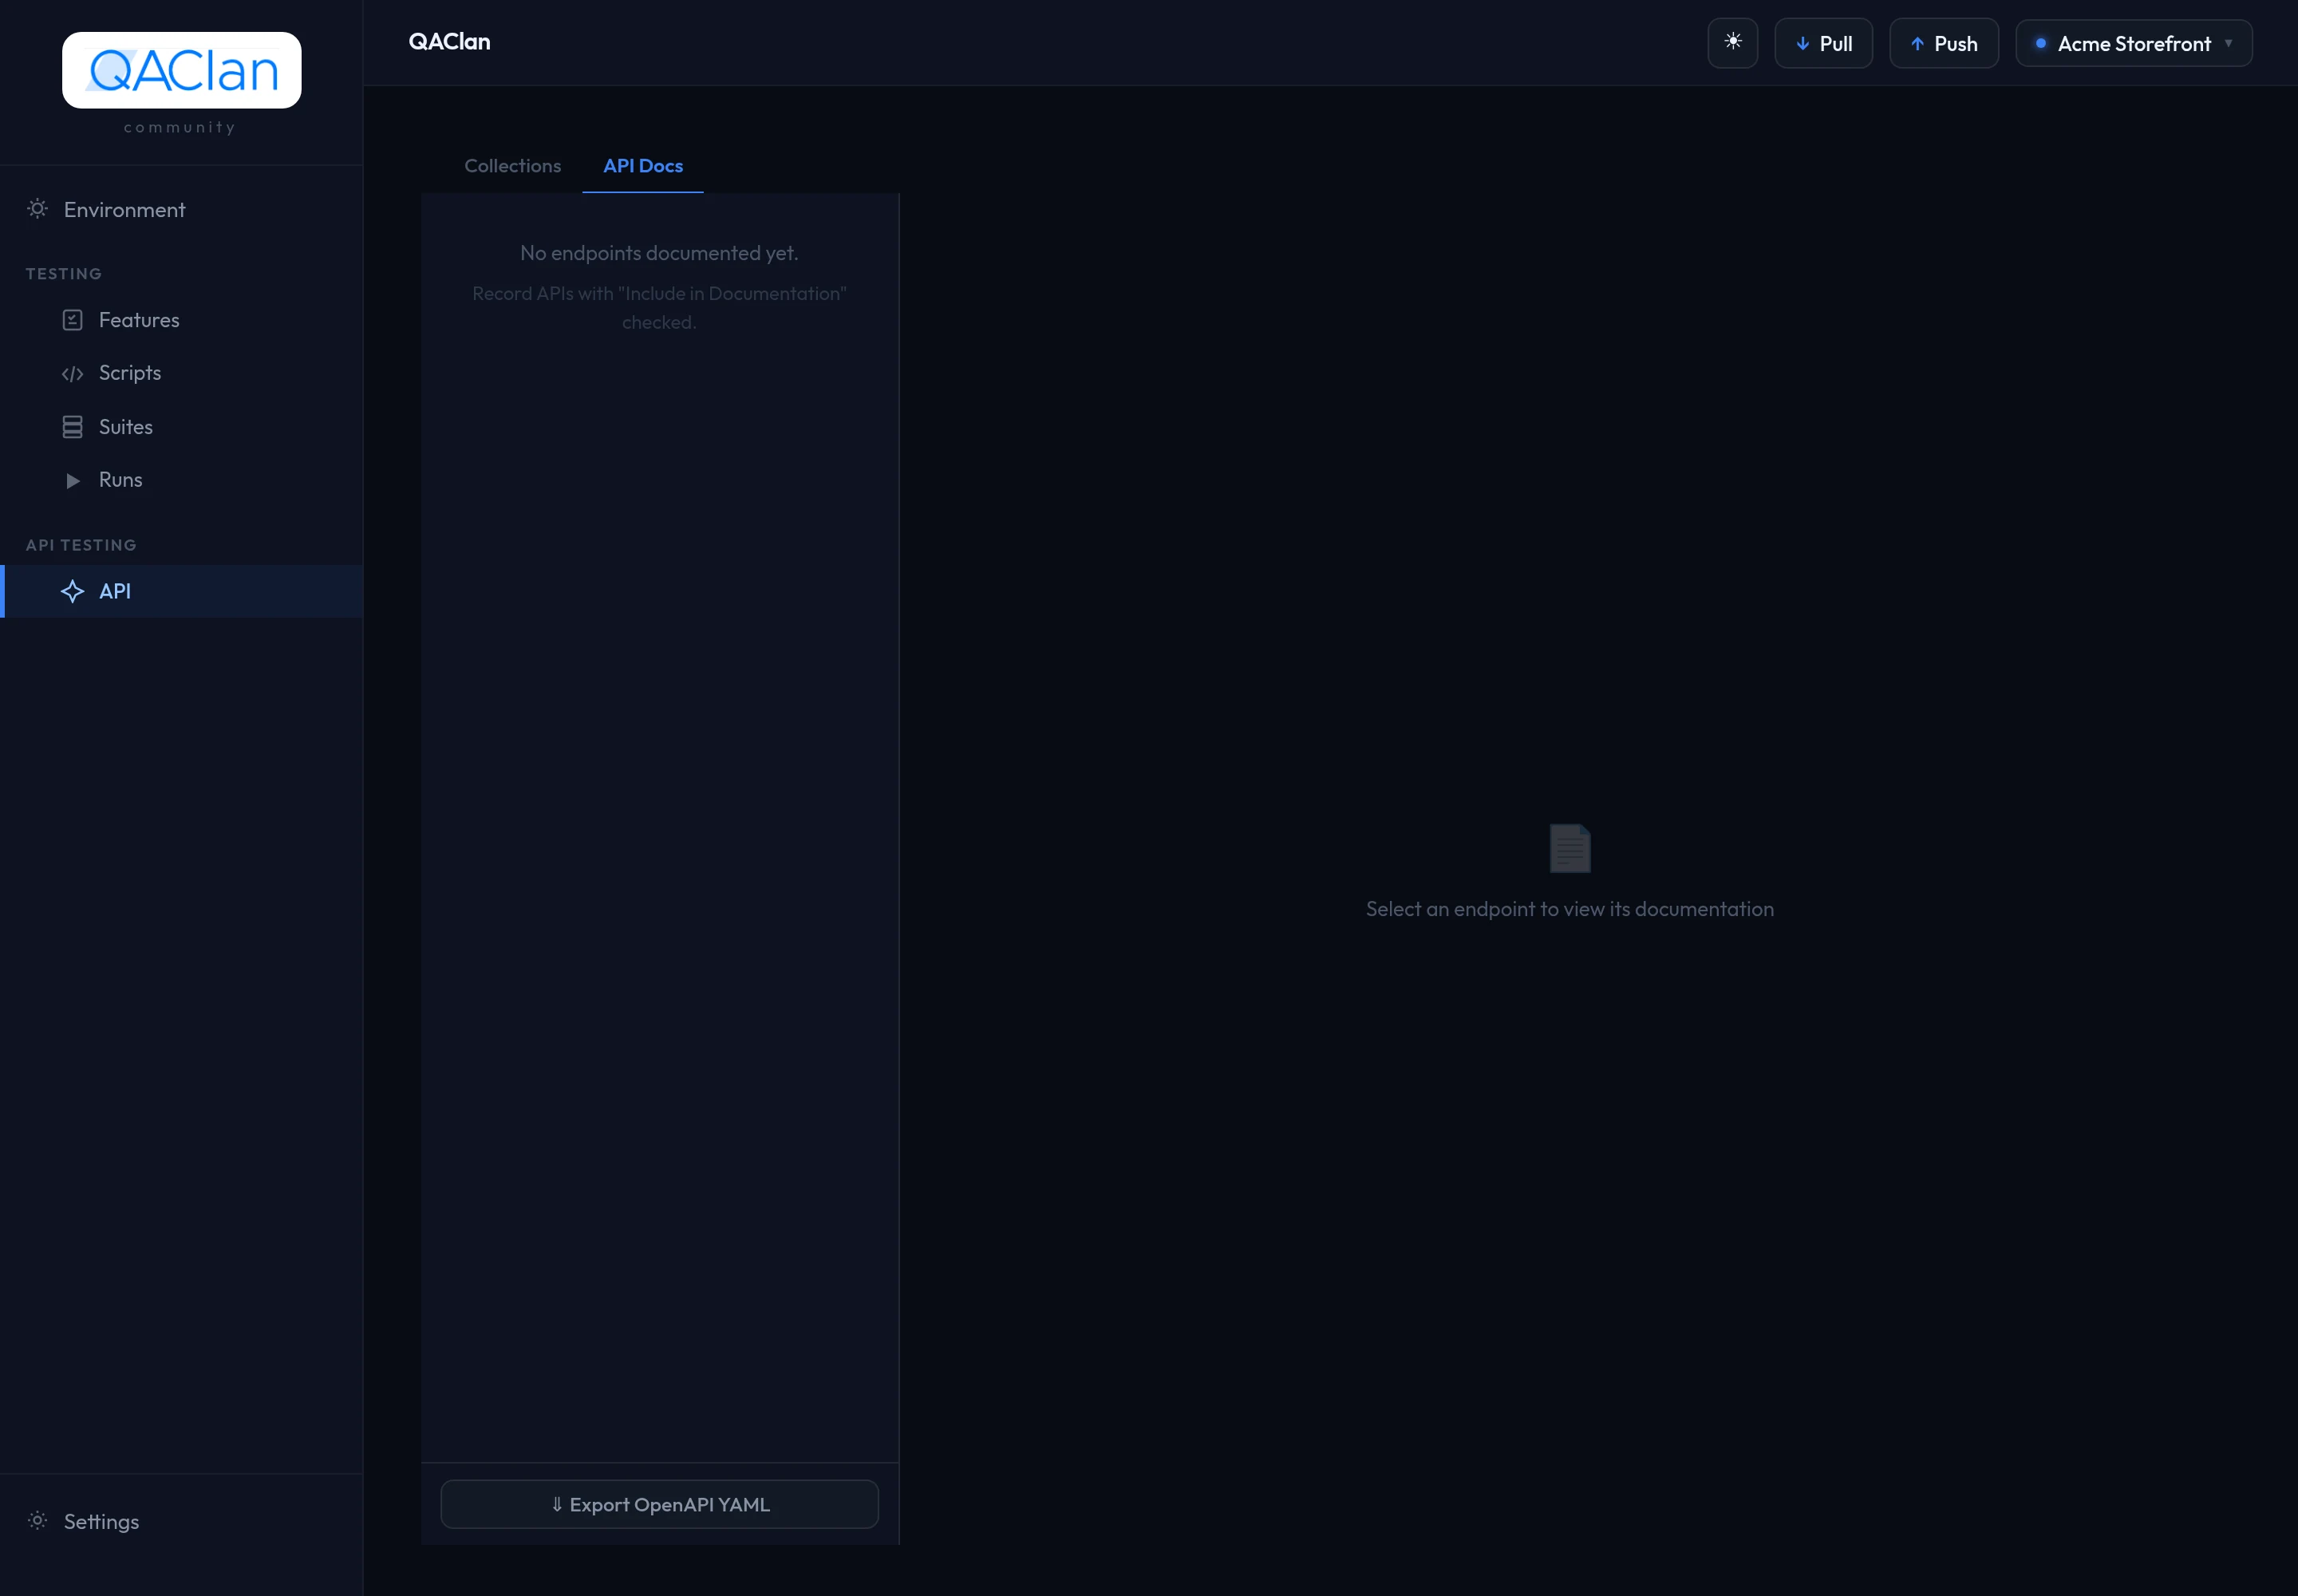
Task: Navigate to Suites
Action: [181, 427]
